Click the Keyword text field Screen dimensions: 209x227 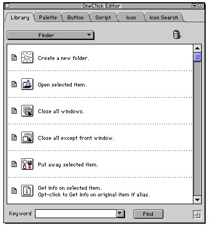pyautogui.click(x=76, y=214)
